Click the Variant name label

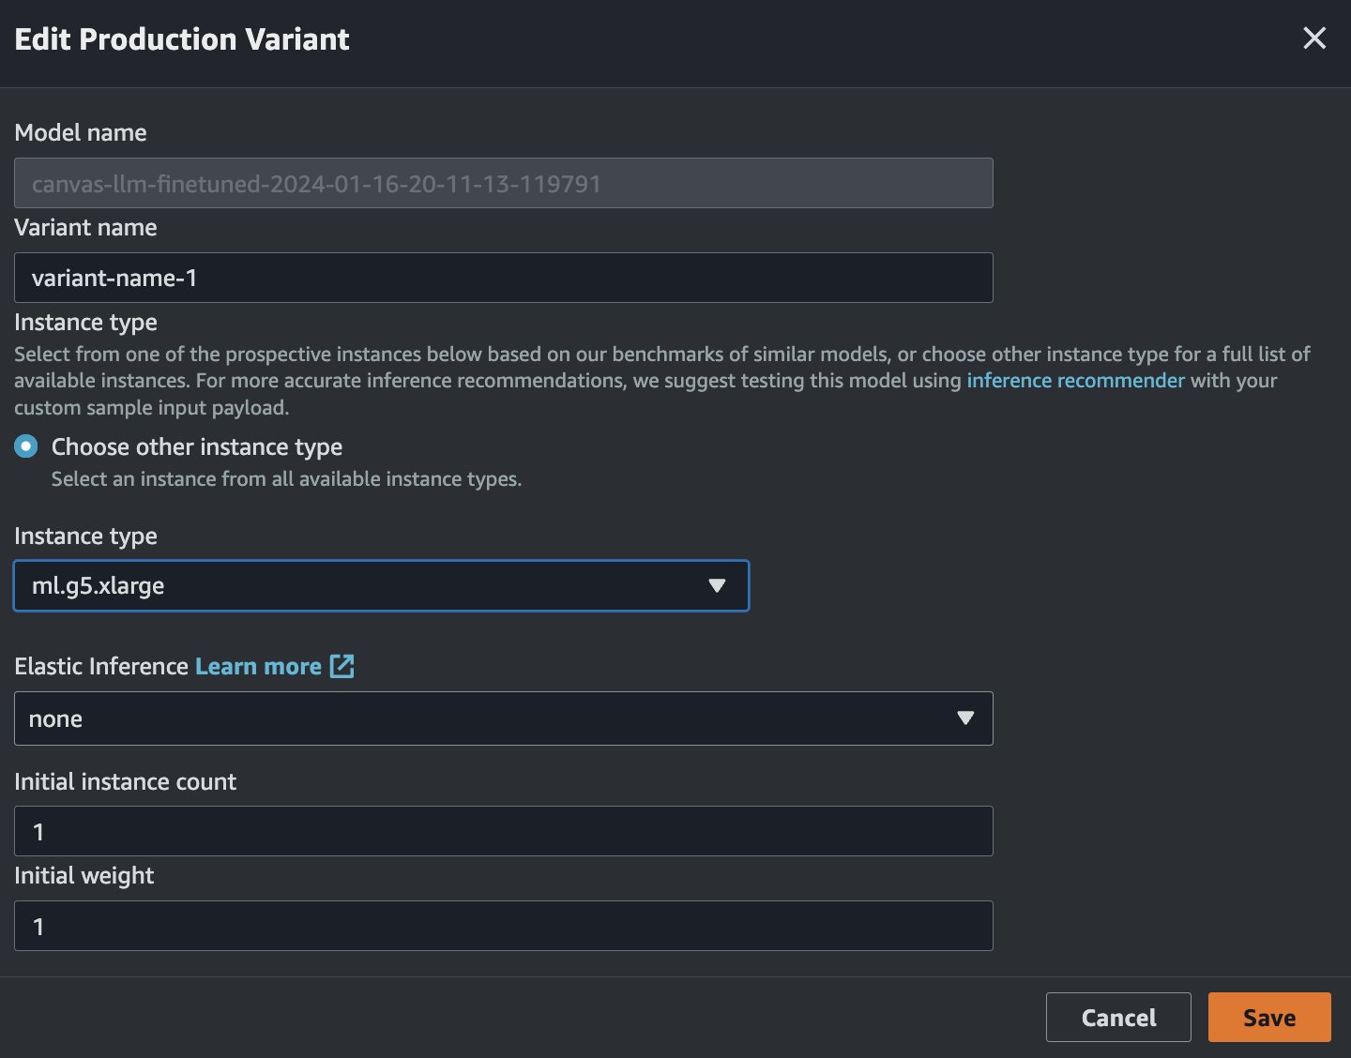85,228
